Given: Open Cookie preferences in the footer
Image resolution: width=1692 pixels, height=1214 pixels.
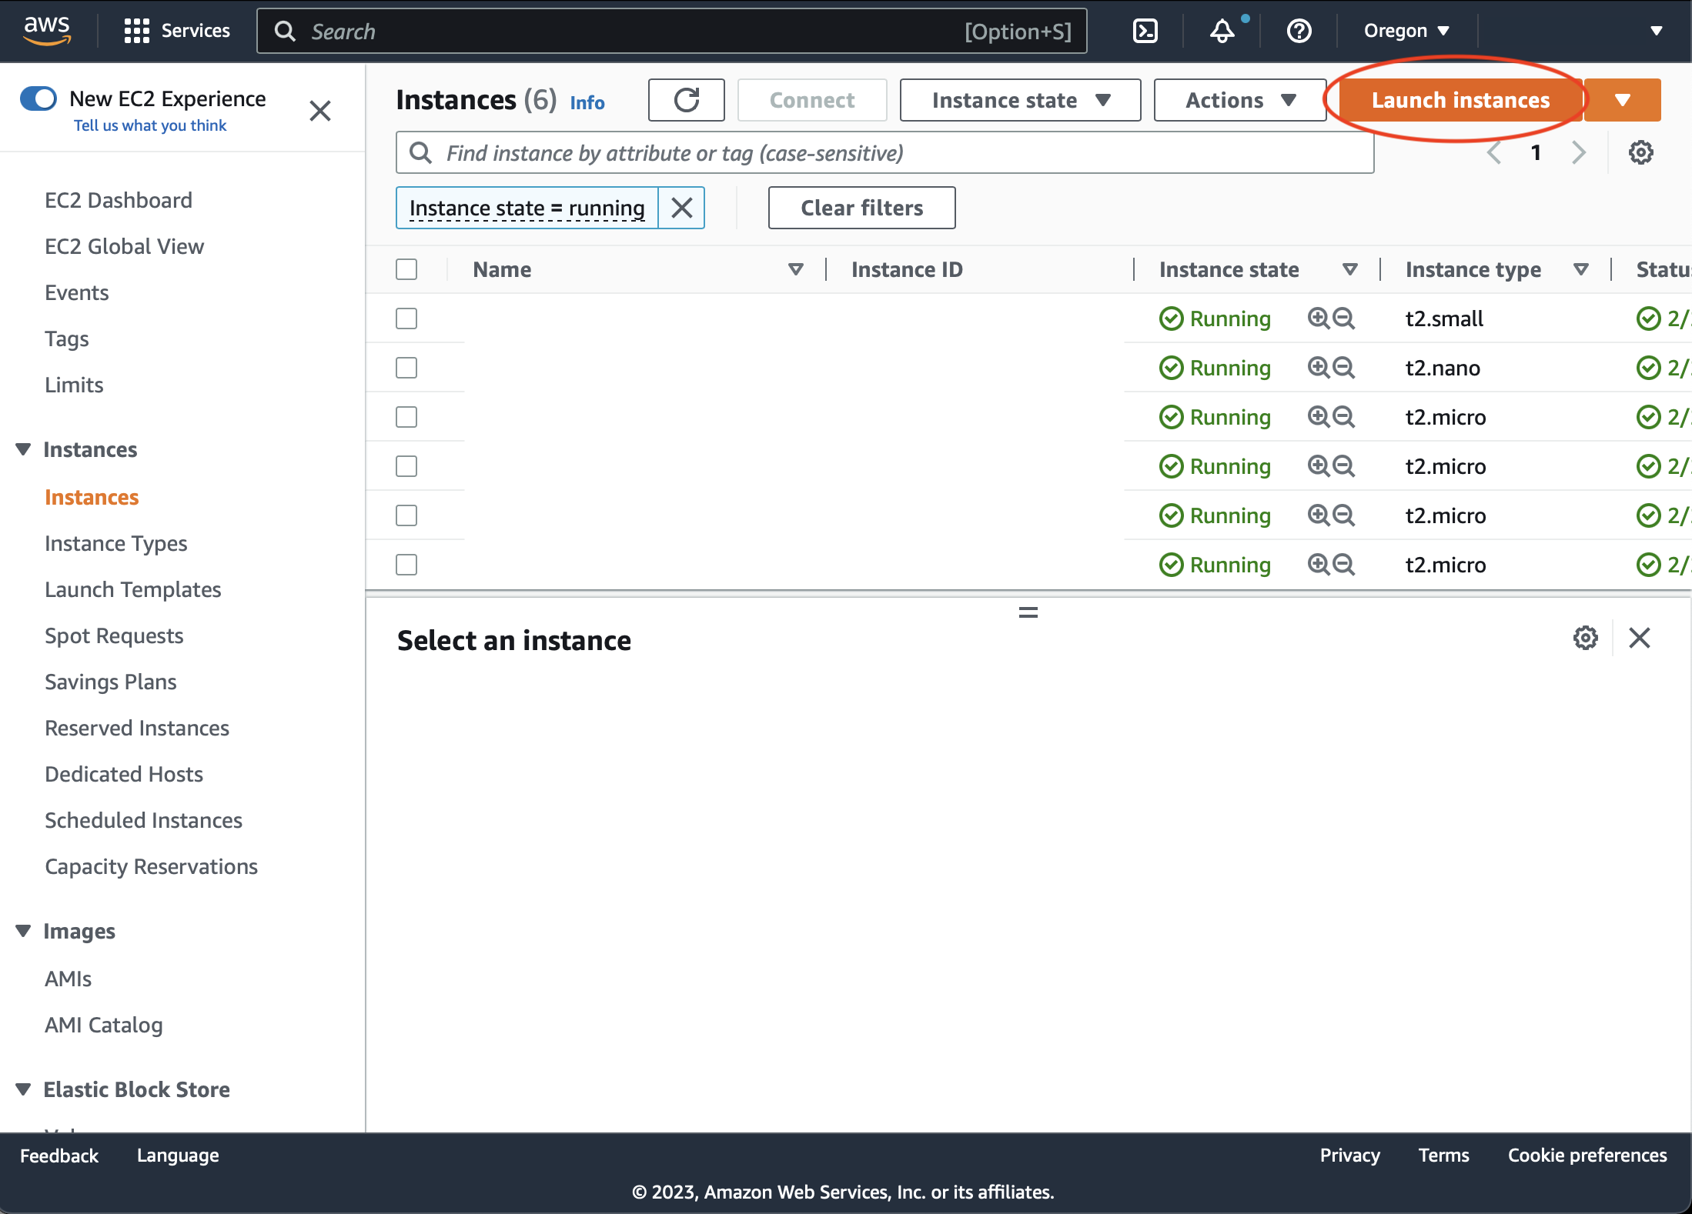Looking at the screenshot, I should [1587, 1155].
